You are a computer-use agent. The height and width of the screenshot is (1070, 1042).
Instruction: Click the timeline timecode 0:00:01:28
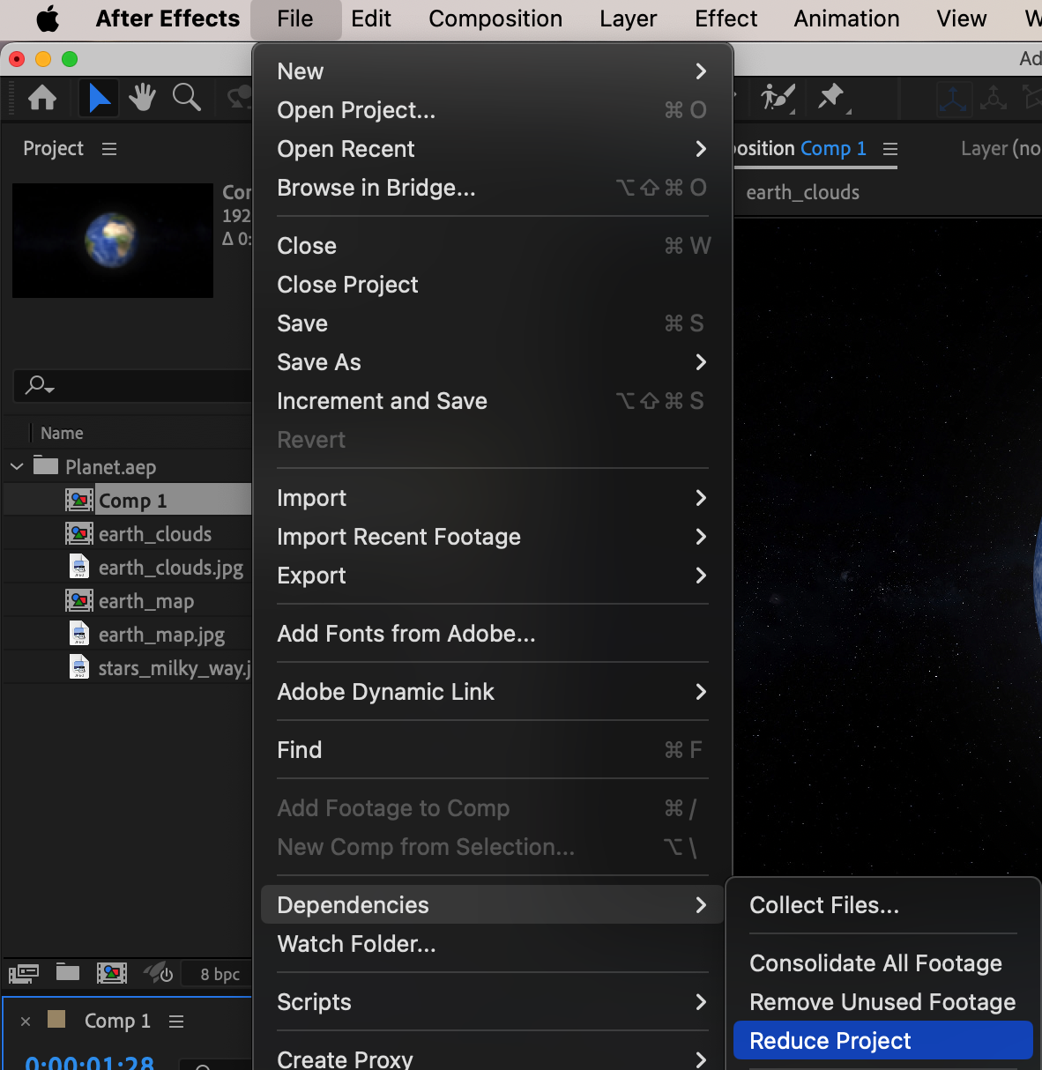coord(90,1062)
